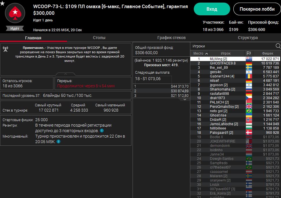Click GHOSTFACE9.8's German flag
The height and width of the screenshot is (198, 281).
point(249,63)
